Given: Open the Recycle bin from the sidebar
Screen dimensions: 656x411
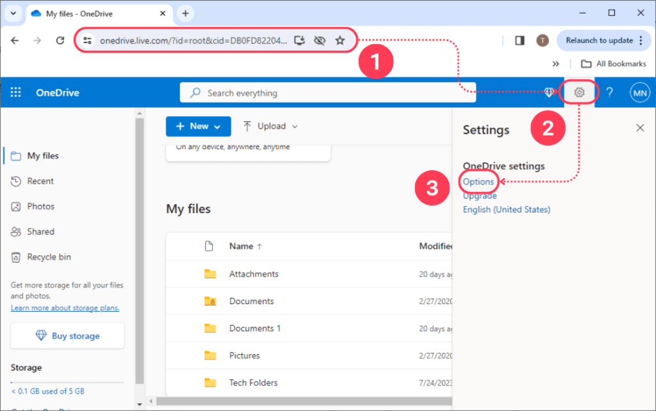Looking at the screenshot, I should coord(48,257).
